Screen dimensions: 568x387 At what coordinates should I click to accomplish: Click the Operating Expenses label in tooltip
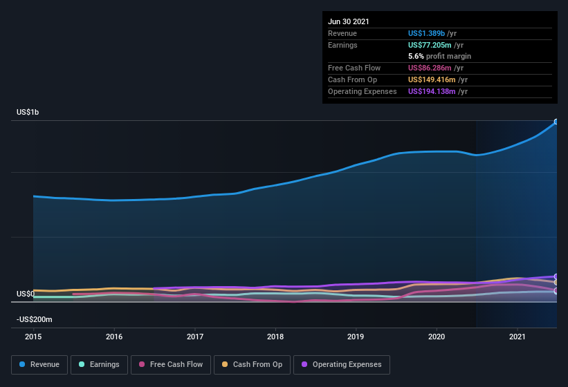[363, 91]
